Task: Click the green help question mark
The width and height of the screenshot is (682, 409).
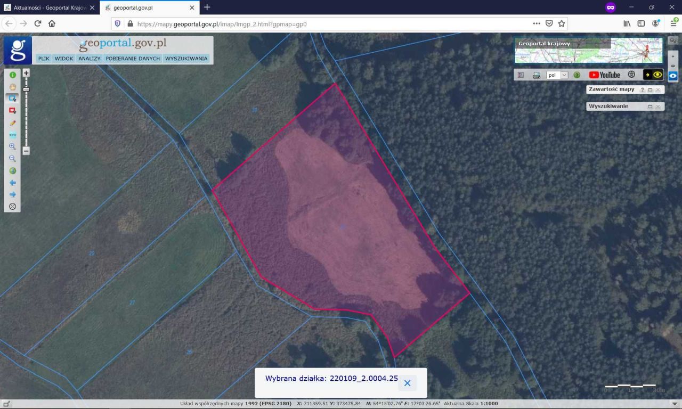Action: (x=577, y=75)
